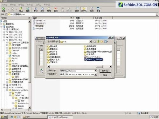Image resolution: width=159 pixels, height=119 pixels.
Task: Sort file list by Name column
Action: (x=46, y=18)
